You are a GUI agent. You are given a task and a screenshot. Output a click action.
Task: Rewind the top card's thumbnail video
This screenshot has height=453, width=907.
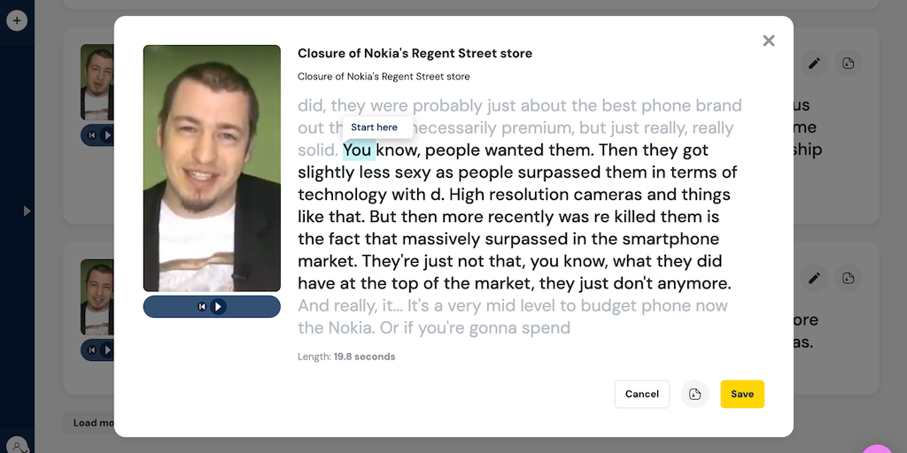[x=91, y=135]
